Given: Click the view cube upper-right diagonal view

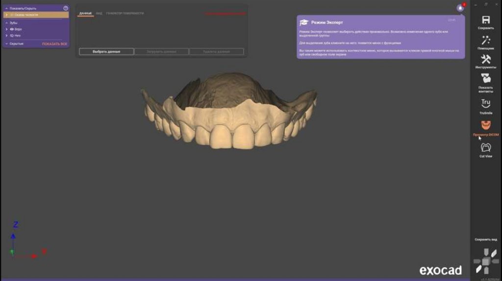Looking at the screenshot, I should [x=494, y=253].
